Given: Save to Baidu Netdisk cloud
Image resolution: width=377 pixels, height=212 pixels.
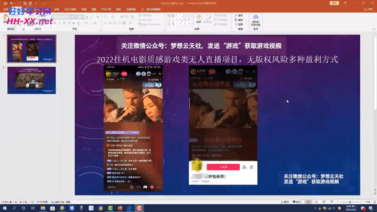Looking at the screenshot, I should [x=256, y=20].
